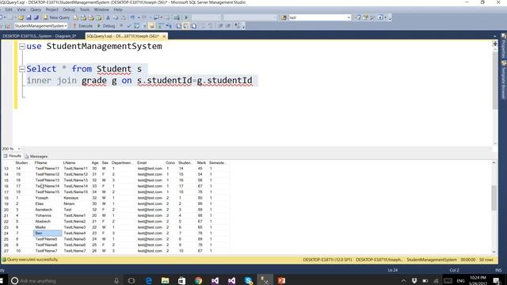Switch to the Results tab

pyautogui.click(x=13, y=156)
